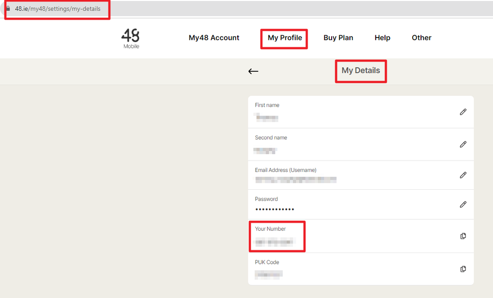
Task: Click the pencil icon beside Email Address
Action: [x=462, y=175]
